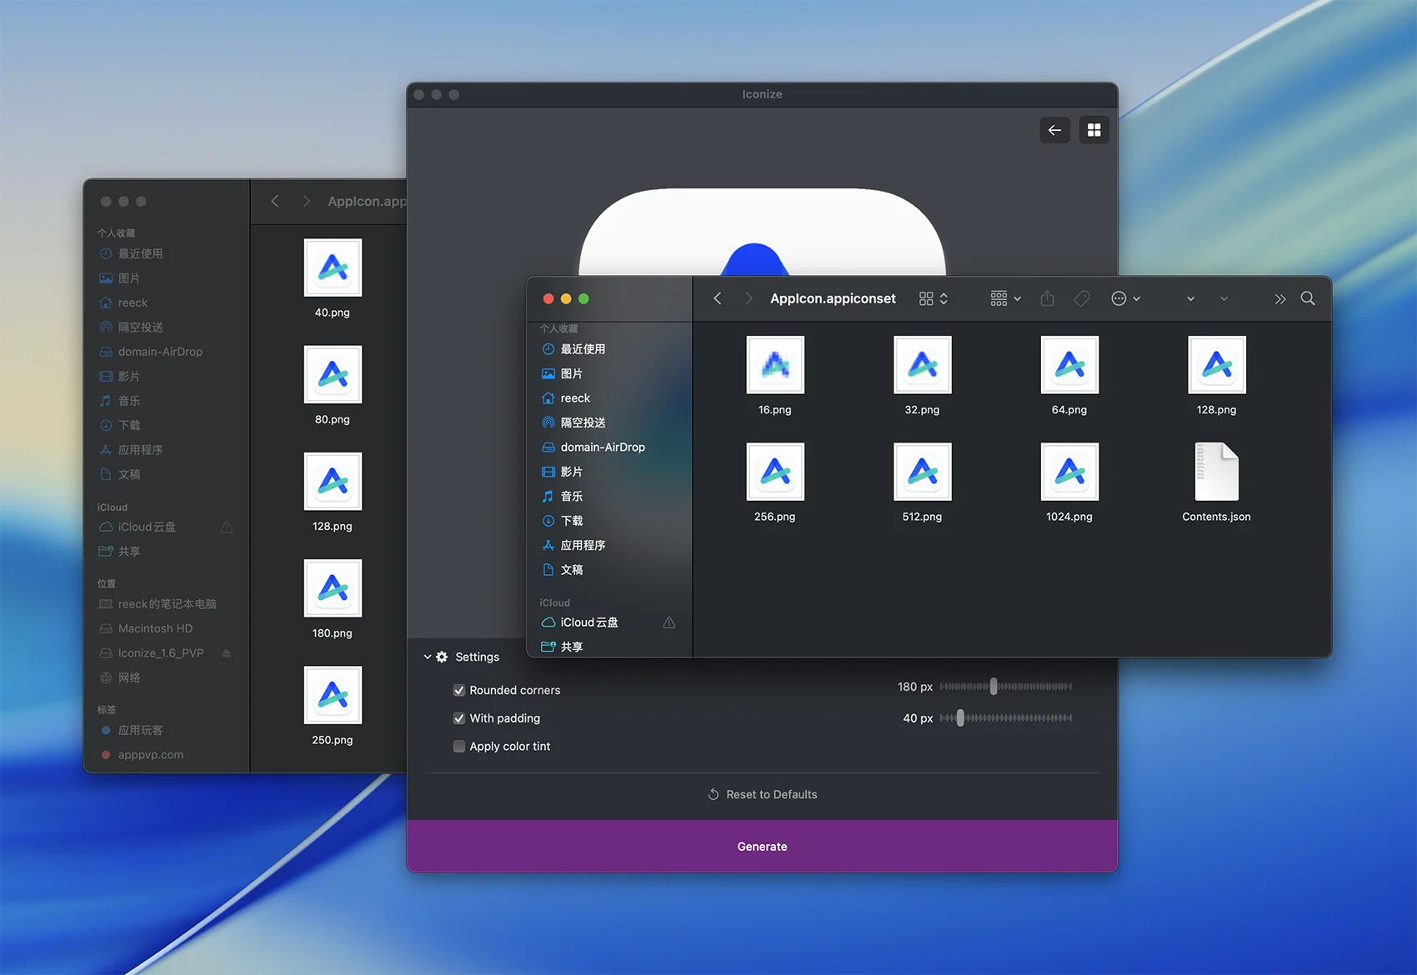
Task: Open reeck home folder in the sidebar
Action: tap(574, 398)
